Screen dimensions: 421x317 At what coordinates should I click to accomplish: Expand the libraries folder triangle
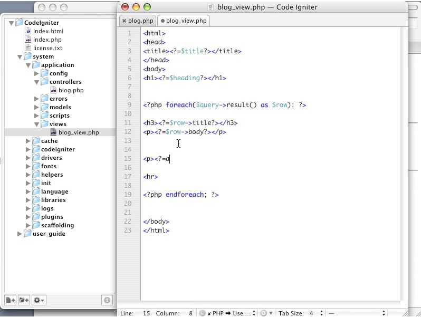coord(28,200)
